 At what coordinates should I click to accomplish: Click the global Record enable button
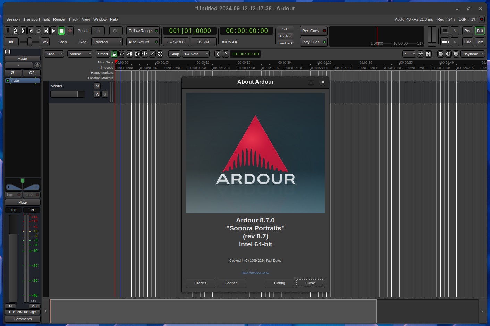click(70, 31)
